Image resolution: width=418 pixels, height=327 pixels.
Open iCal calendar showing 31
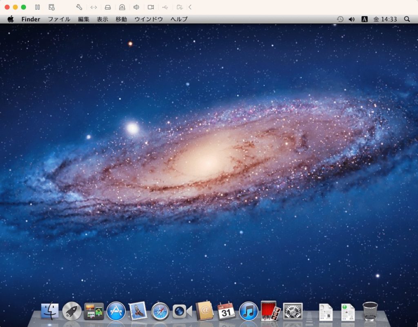[226, 311]
